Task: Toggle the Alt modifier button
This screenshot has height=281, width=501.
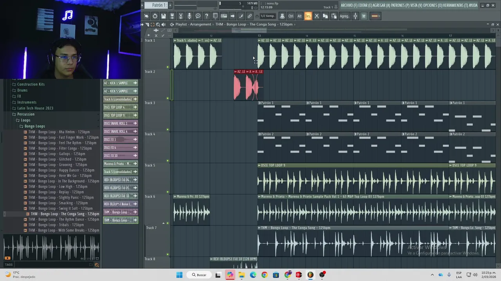Action: coord(299,16)
